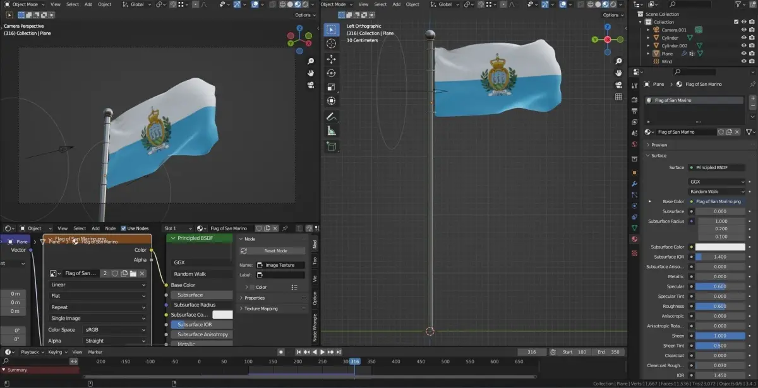Click the zoom magnifier icon in camera viewport
This screenshot has height=388, width=758.
pos(311,61)
